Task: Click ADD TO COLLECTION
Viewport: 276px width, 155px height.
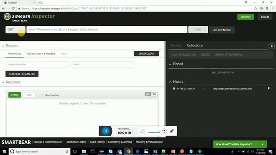Action: [184, 55]
